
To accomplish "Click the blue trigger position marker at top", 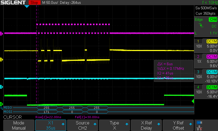I will [27, 6].
